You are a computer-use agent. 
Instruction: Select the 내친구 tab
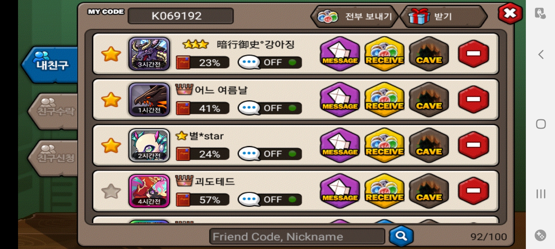(x=50, y=65)
